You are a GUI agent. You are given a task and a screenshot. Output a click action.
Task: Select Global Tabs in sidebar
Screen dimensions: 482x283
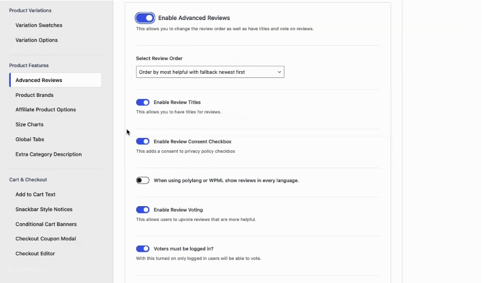(x=30, y=139)
